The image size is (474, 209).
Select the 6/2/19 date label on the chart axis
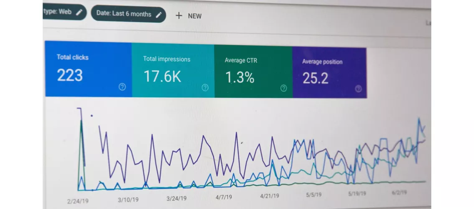(x=398, y=193)
